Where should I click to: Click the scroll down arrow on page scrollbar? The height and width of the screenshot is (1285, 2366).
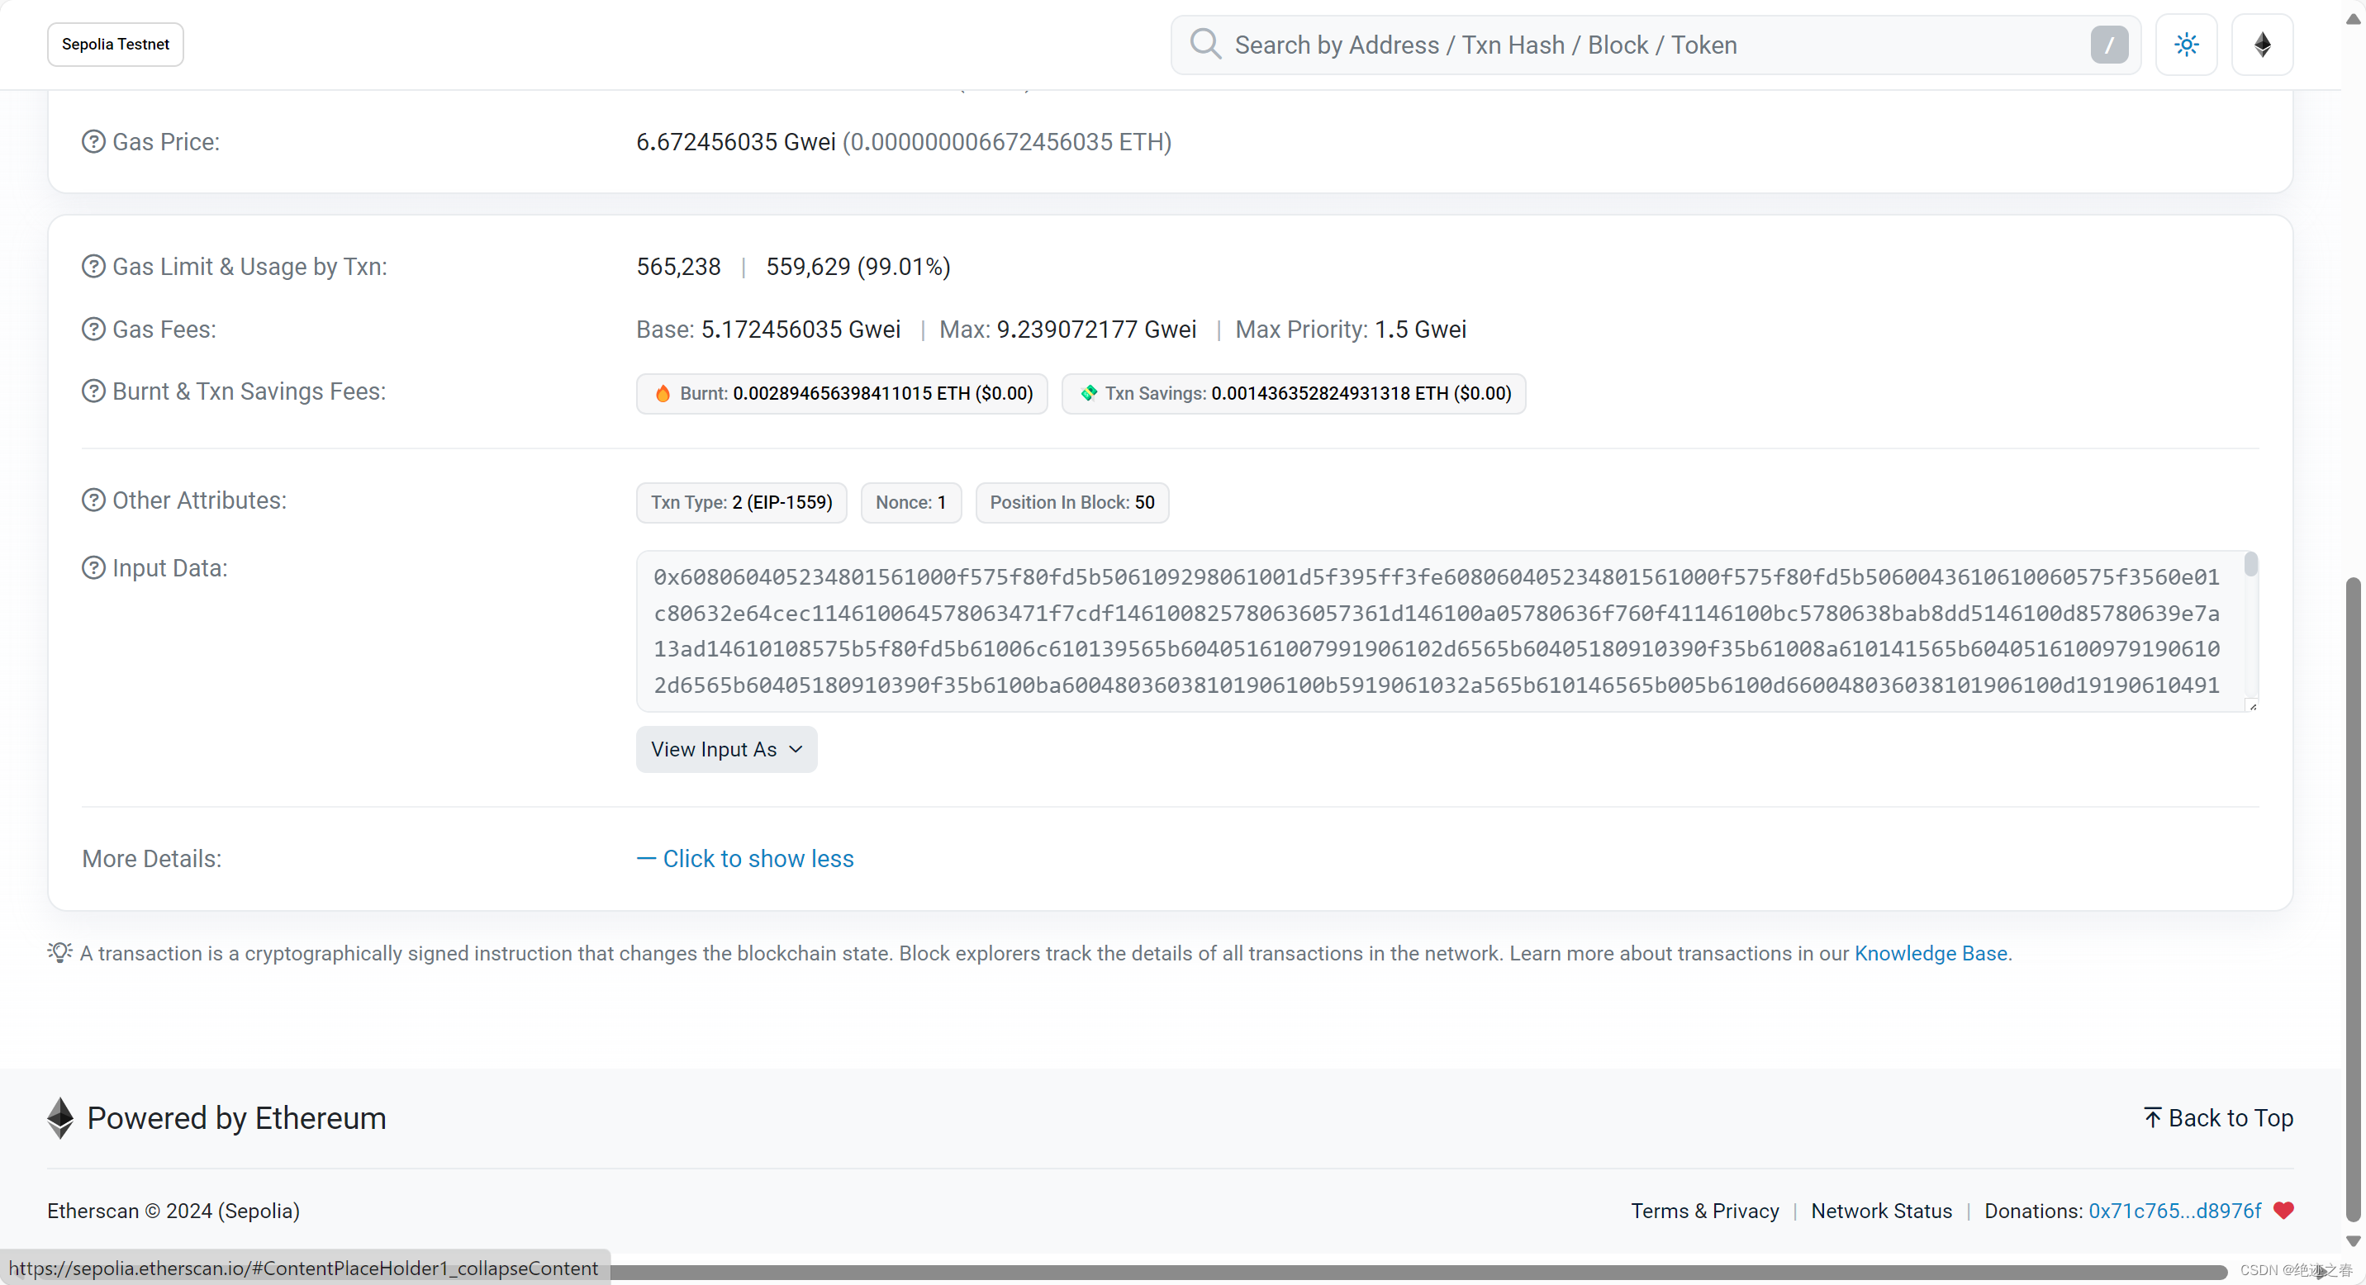click(2352, 1240)
